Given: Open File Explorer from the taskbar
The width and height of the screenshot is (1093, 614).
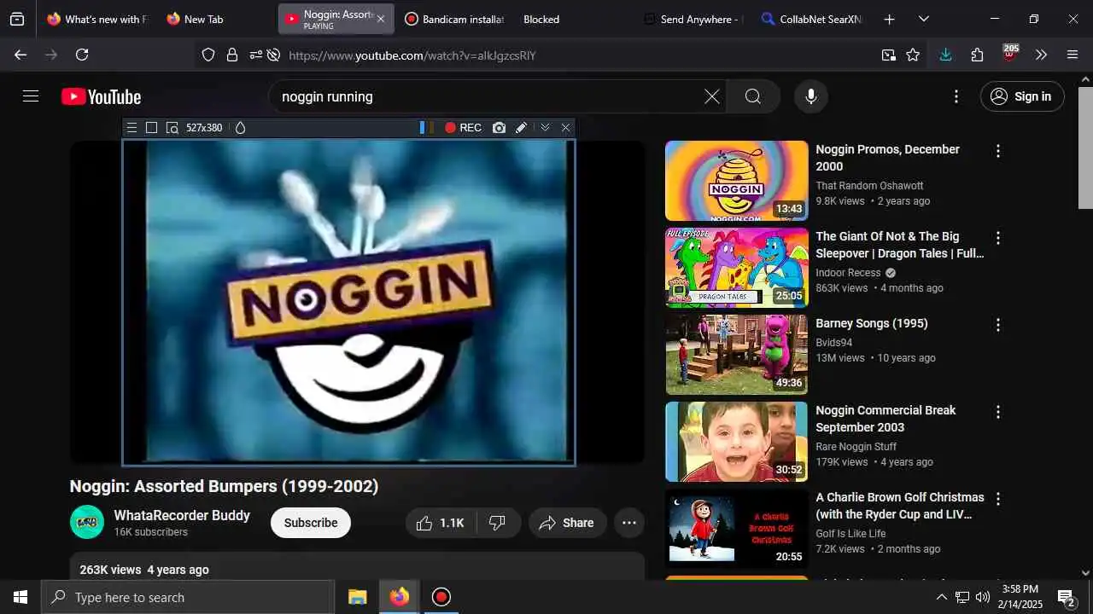Looking at the screenshot, I should click(358, 597).
